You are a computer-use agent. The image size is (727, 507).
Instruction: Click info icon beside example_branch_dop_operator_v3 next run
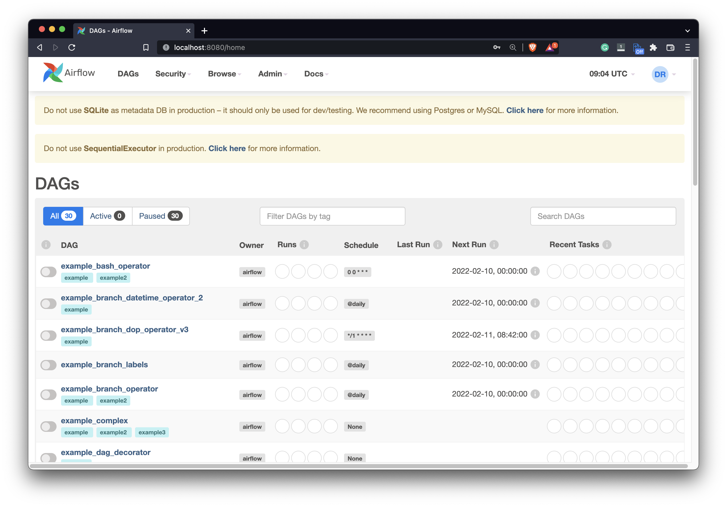point(535,335)
